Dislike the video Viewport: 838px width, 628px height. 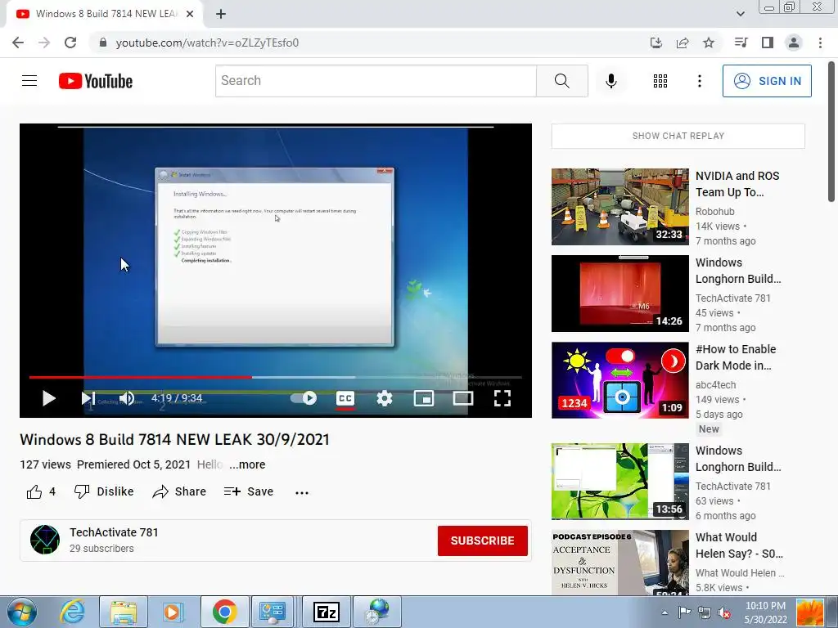pos(104,491)
